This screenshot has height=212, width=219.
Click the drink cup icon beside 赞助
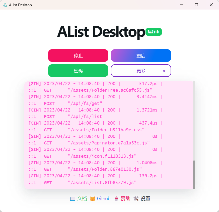tap(116, 199)
